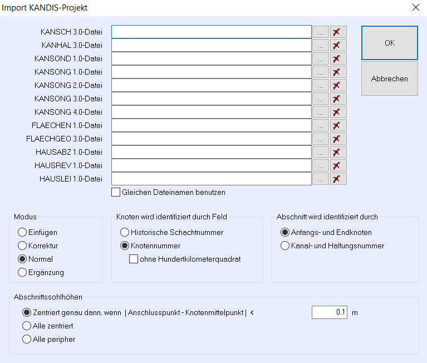
Task: Clear the KANHAL 3.0-Datei entry icon
Action: [338, 45]
